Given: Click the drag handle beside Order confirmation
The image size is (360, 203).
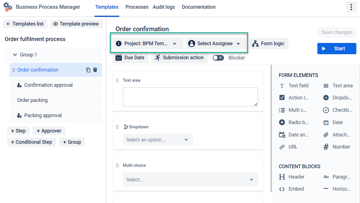Looking at the screenshot, I should [x=14, y=70].
